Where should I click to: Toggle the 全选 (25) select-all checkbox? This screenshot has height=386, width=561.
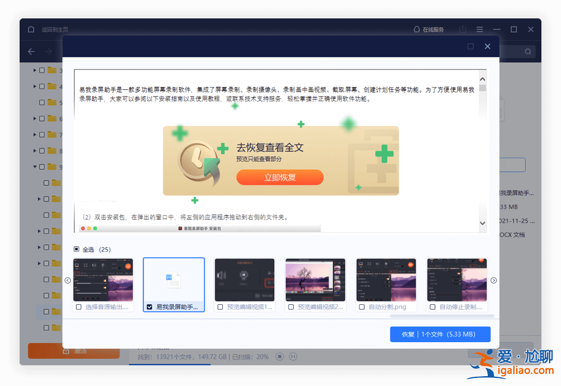75,249
